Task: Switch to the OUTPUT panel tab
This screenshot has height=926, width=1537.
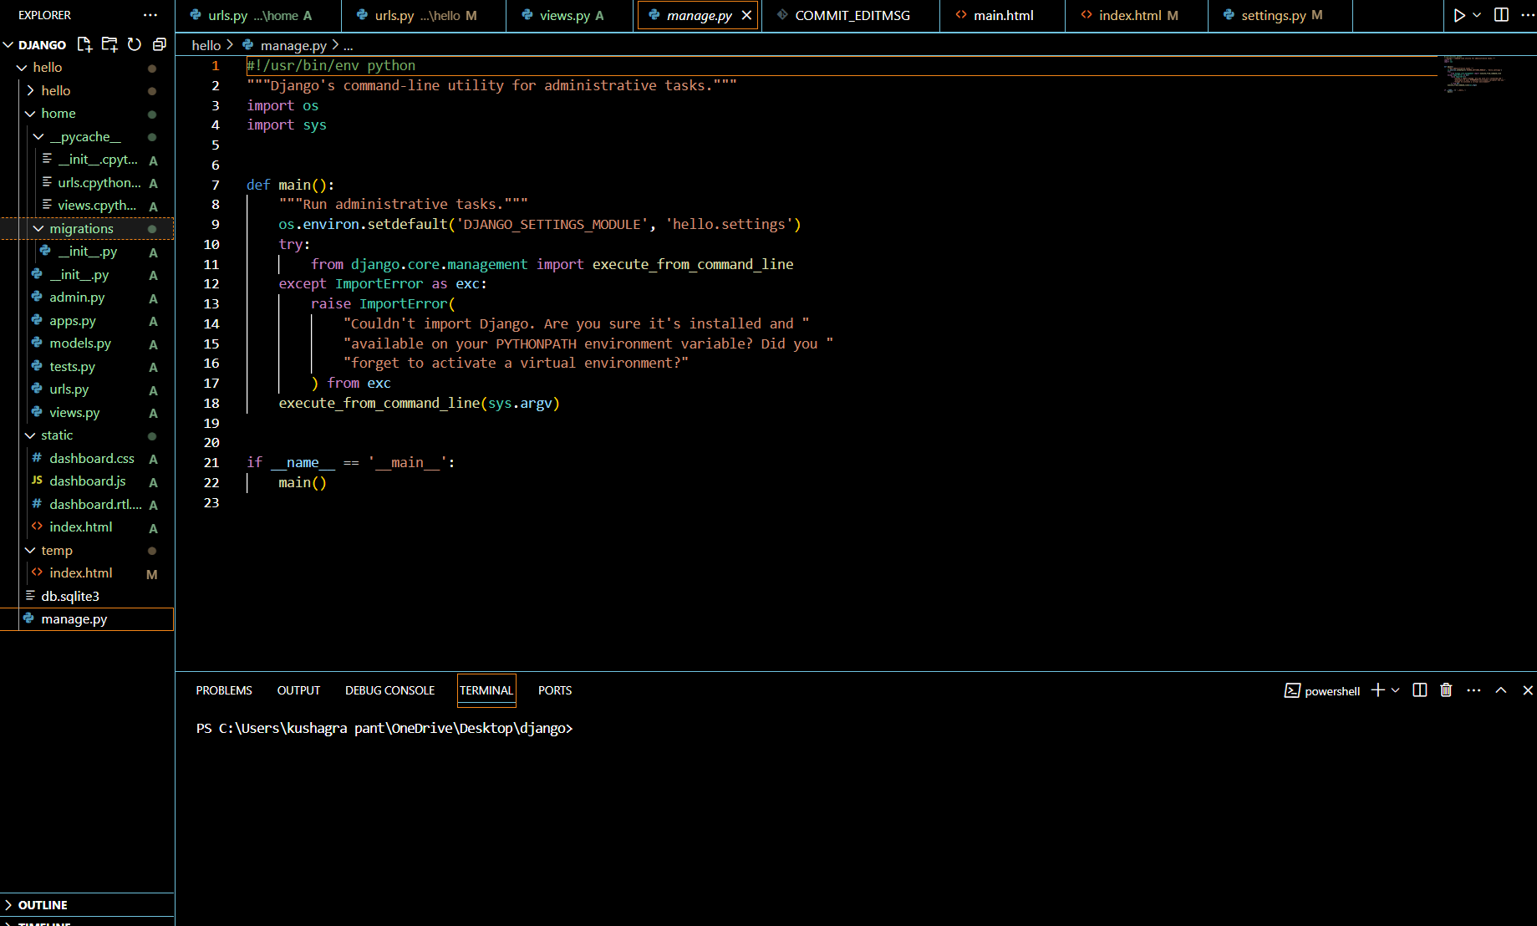Action: [298, 690]
